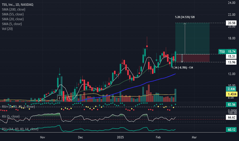Screen dimensions: 239x141
Task: Click the TSSI ticker price tag
Action: [222, 52]
